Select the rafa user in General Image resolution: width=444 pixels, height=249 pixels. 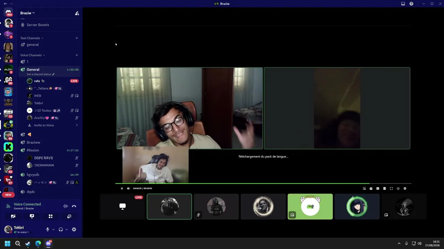[53, 81]
